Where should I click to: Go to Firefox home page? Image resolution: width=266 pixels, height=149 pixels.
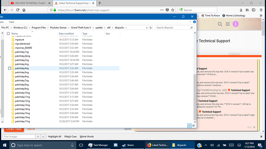point(24,10)
